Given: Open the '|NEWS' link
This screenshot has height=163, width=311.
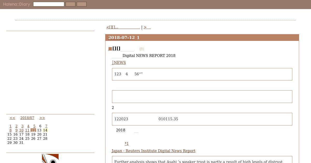Looking at the screenshot, I should (x=119, y=63).
